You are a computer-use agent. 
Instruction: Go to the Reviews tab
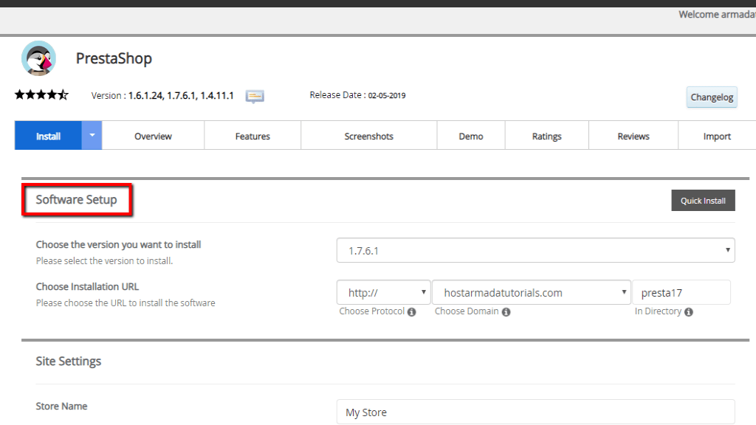(x=633, y=136)
